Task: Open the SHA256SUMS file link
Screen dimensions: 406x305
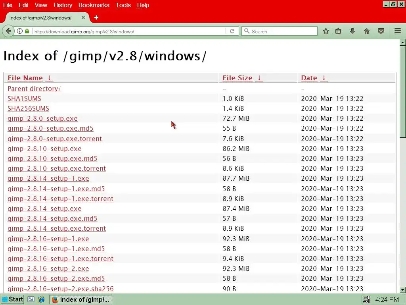Action: tap(28, 108)
